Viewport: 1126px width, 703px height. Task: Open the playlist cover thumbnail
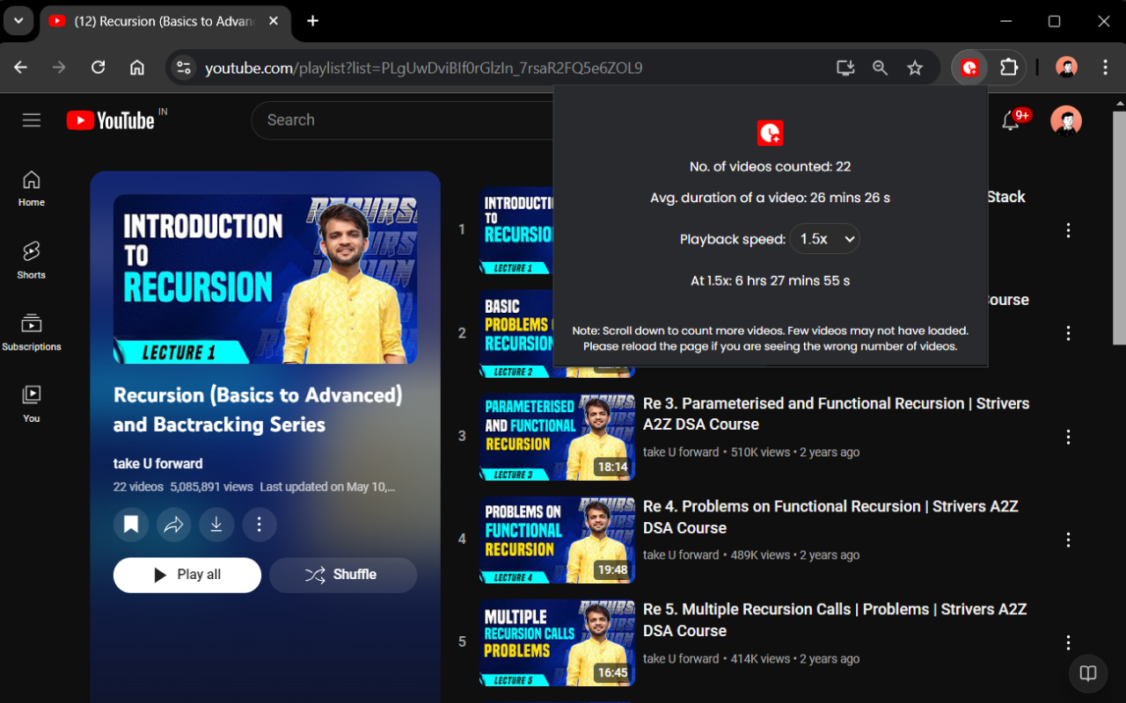(x=265, y=279)
